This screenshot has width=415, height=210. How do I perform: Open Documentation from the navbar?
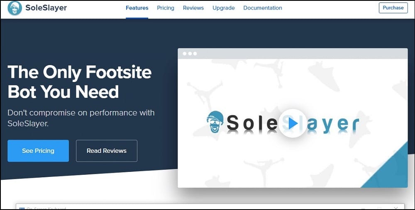(x=263, y=8)
